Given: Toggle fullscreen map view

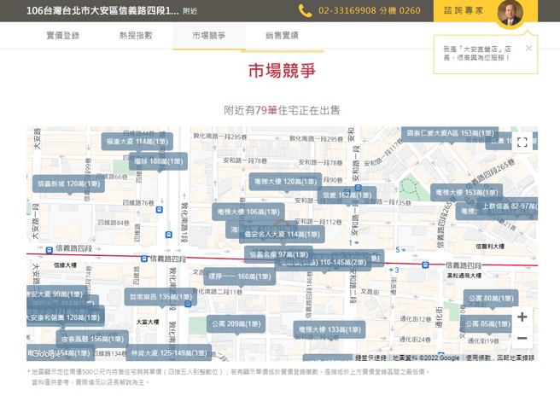Looking at the screenshot, I should point(522,142).
